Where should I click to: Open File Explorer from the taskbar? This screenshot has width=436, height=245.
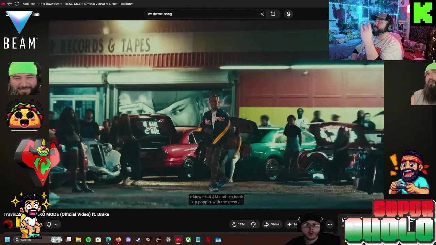[x=78, y=240]
